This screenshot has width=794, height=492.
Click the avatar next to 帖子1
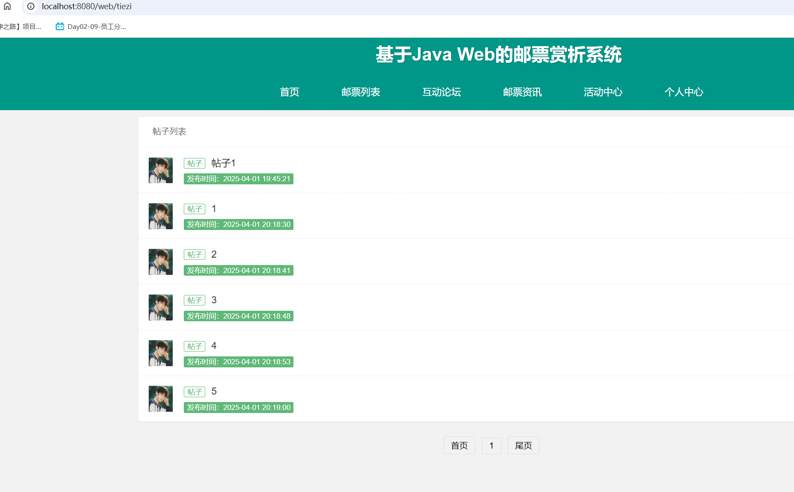click(x=161, y=170)
